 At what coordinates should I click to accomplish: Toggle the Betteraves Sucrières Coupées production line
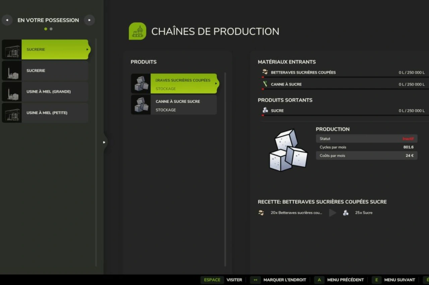(x=183, y=84)
